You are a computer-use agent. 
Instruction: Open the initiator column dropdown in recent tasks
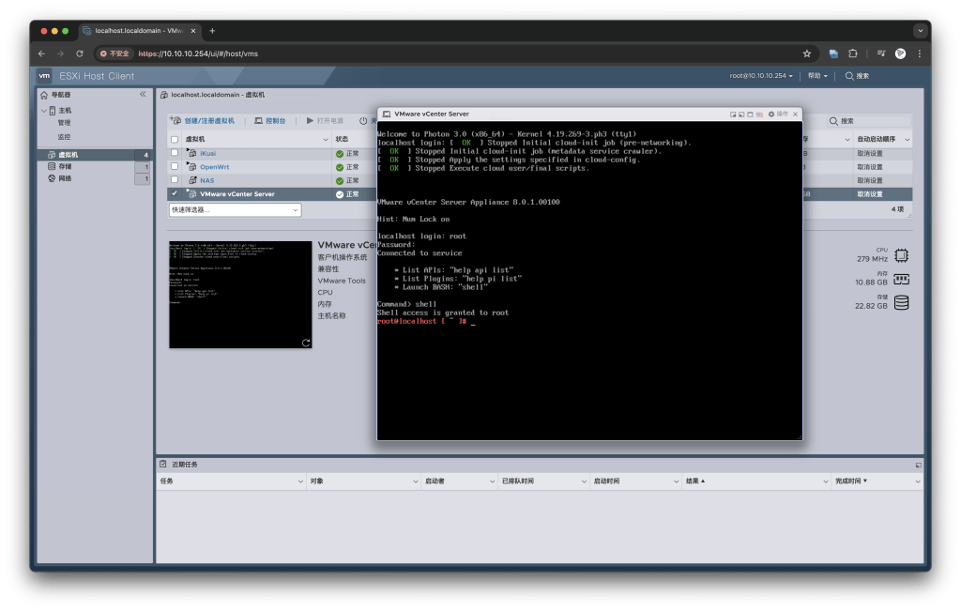[492, 481]
